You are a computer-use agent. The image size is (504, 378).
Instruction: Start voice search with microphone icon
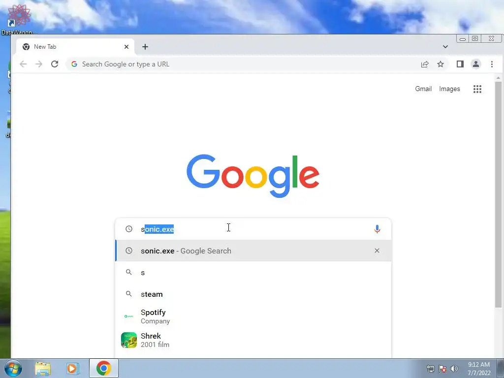(x=377, y=229)
